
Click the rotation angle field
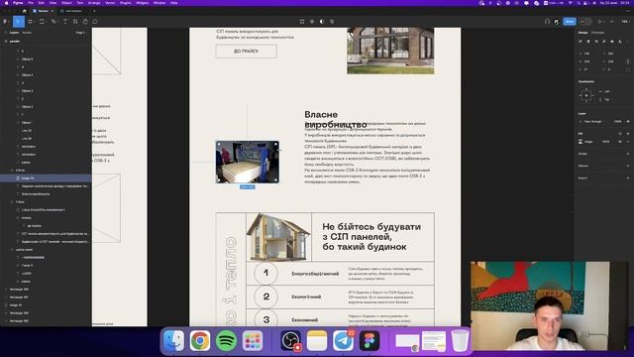586,69
